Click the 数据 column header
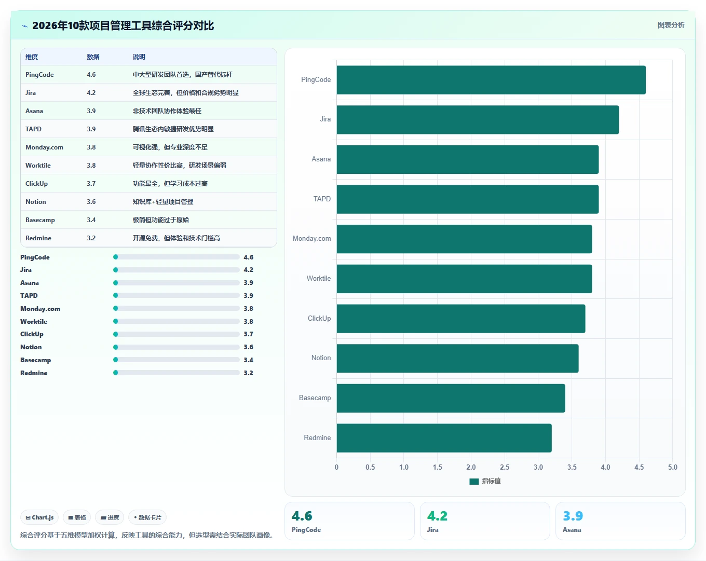The image size is (706, 561). pos(93,57)
